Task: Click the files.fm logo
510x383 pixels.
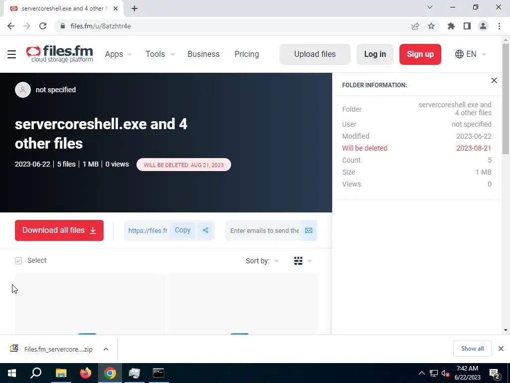Action: point(60,54)
